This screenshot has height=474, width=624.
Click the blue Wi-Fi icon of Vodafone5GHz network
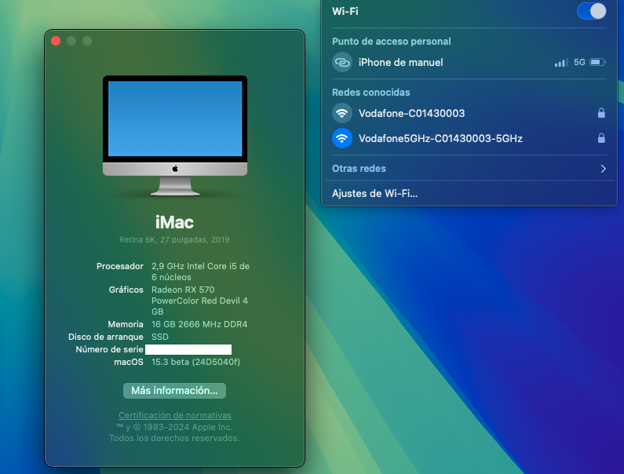pyautogui.click(x=342, y=138)
